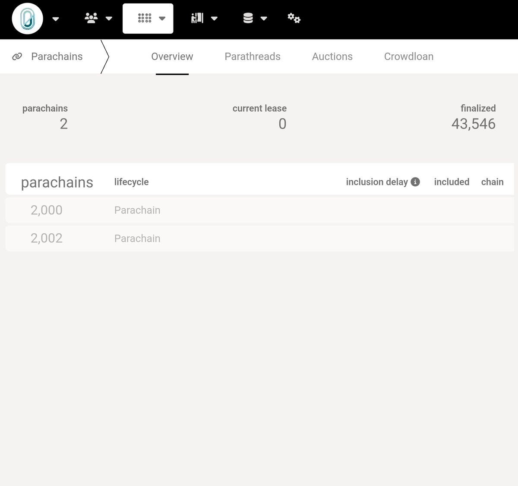Expand the dropdown next to chain logo

(x=56, y=19)
